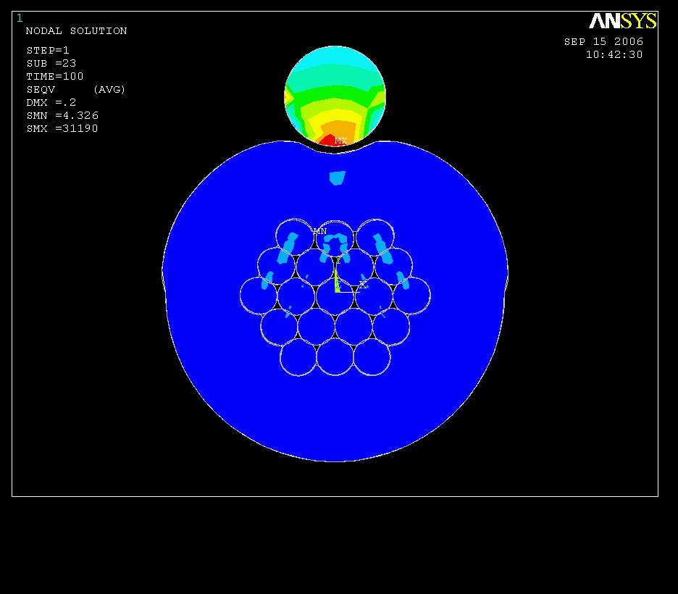Select the "SEP 15 2006" date stamp
The height and width of the screenshot is (594, 678).
tap(603, 41)
